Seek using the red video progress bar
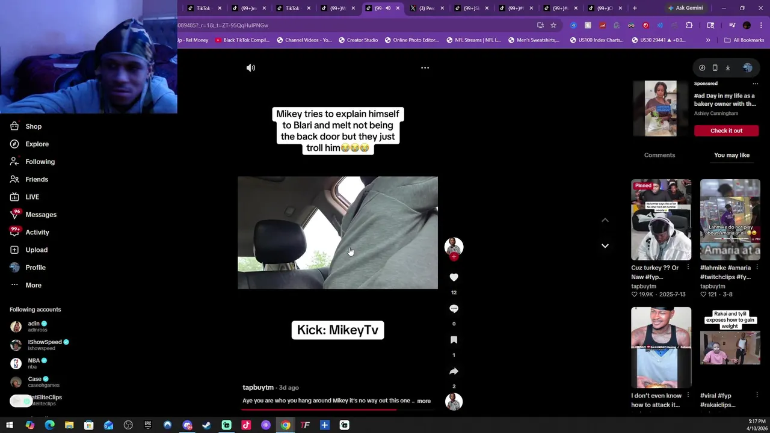This screenshot has height=433, width=770. point(337,410)
